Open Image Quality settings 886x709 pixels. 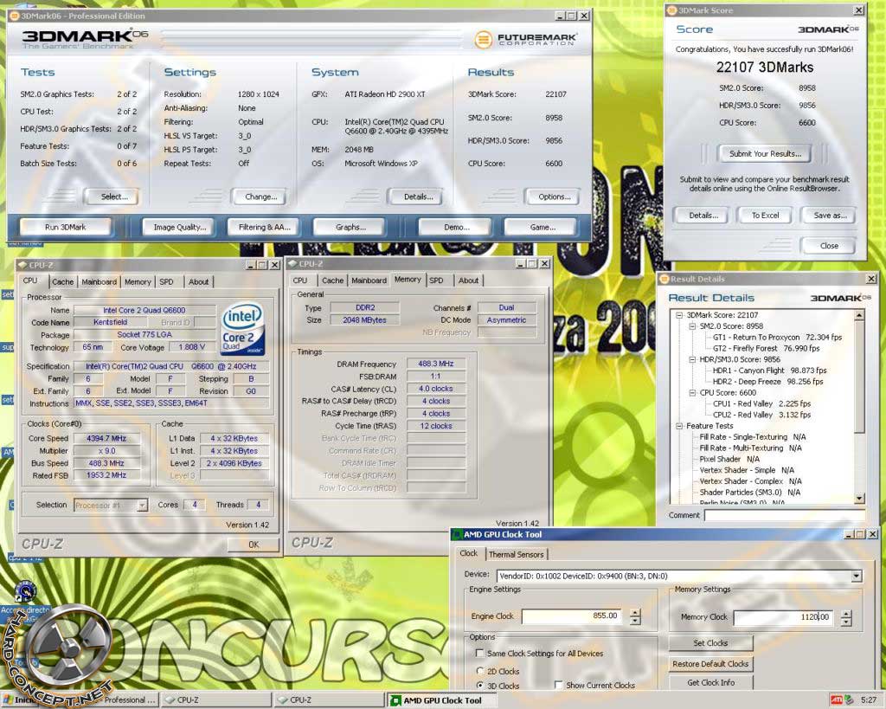(180, 228)
